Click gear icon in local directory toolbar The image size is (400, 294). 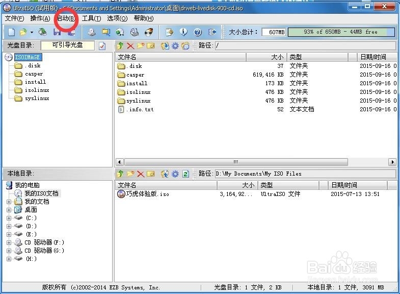175,174
